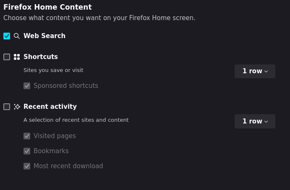This screenshot has width=290, height=190.
Task: Click the Shortcuts grid icon
Action: (17, 57)
